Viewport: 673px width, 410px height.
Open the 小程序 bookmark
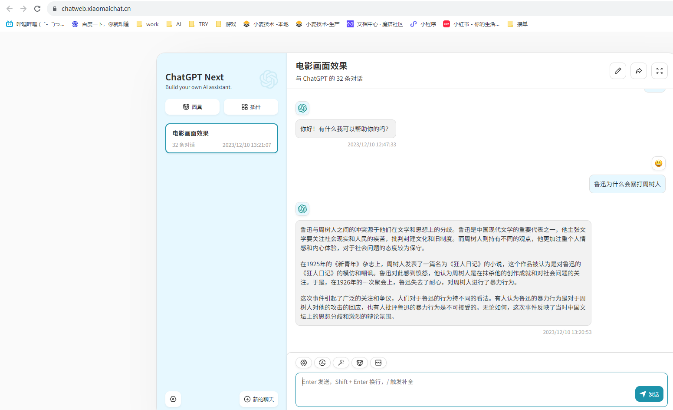pos(423,24)
